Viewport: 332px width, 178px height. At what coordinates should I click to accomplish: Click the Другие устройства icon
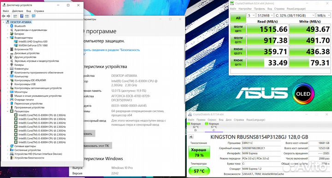[x=12, y=57]
